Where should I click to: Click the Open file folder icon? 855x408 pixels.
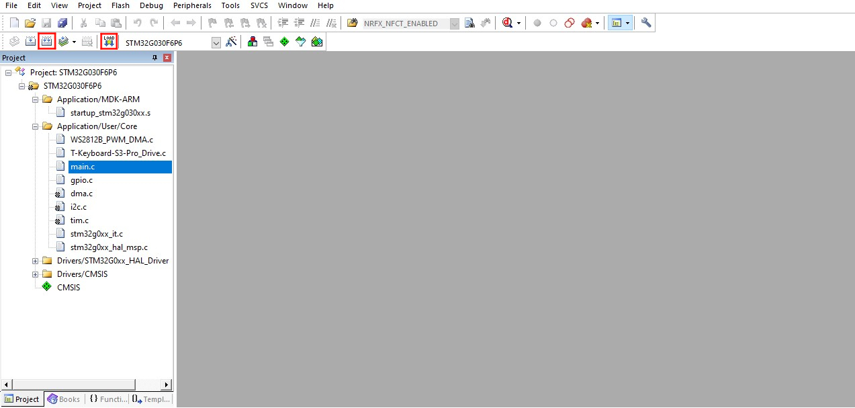(30, 23)
